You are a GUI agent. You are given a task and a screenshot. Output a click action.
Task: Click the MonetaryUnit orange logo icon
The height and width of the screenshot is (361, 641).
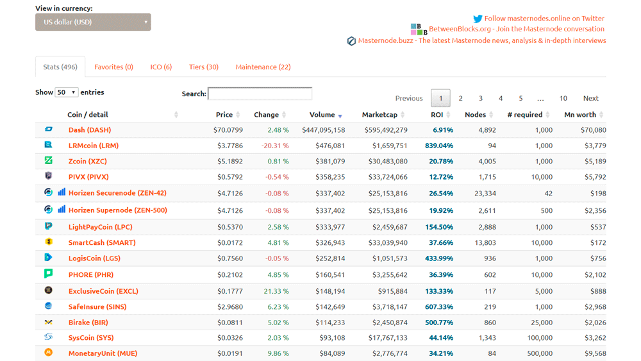pos(48,352)
